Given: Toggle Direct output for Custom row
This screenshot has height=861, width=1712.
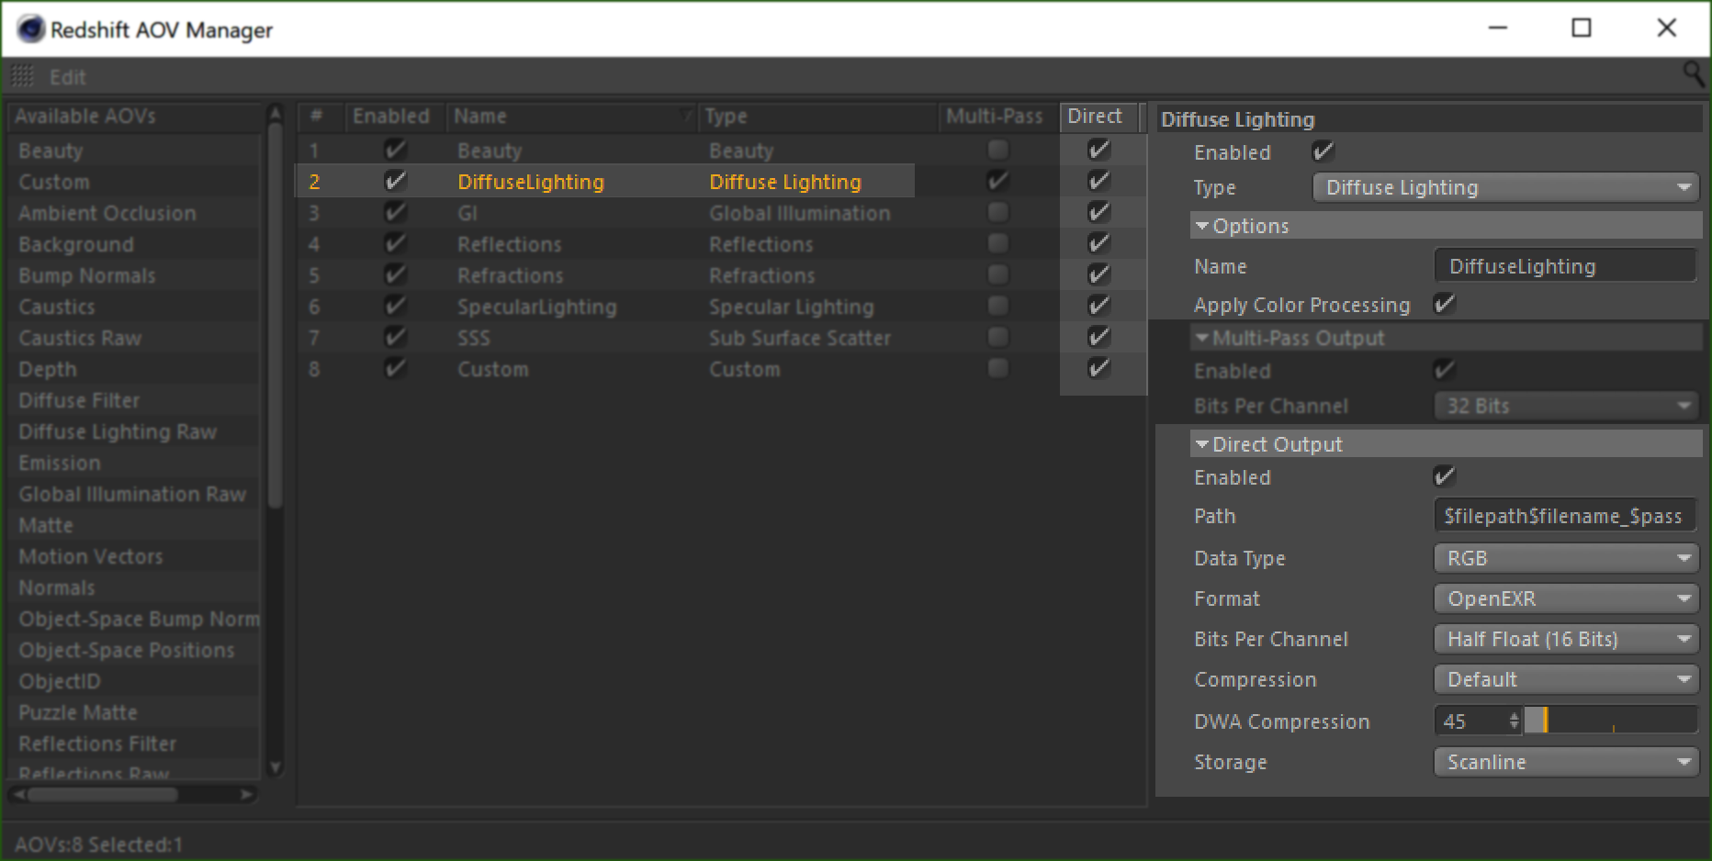Looking at the screenshot, I should coord(1098,368).
